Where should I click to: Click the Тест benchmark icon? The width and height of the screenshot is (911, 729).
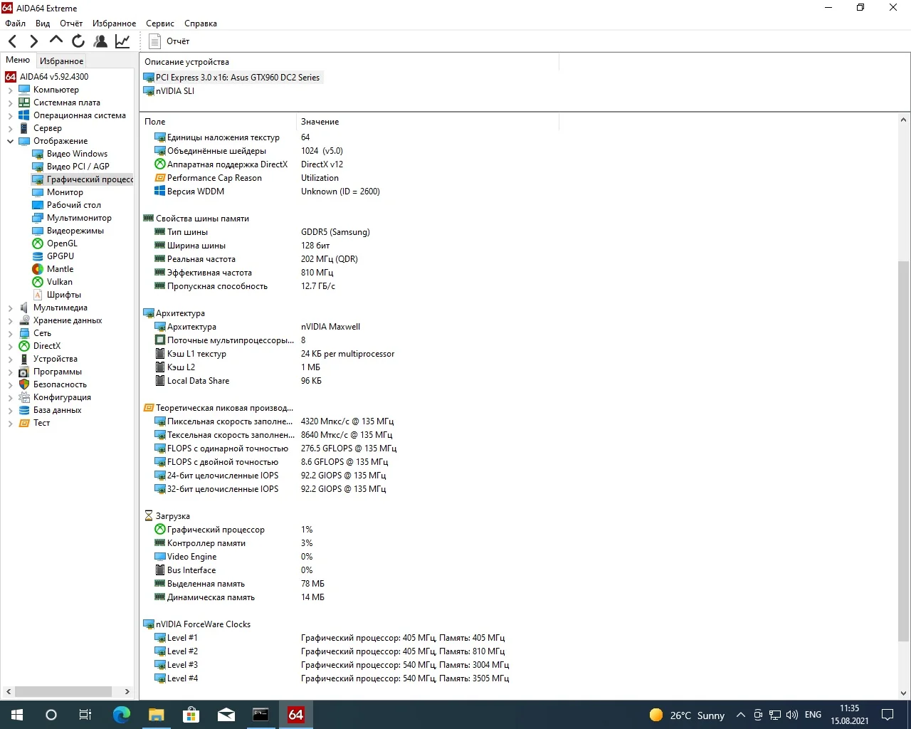[x=24, y=423]
